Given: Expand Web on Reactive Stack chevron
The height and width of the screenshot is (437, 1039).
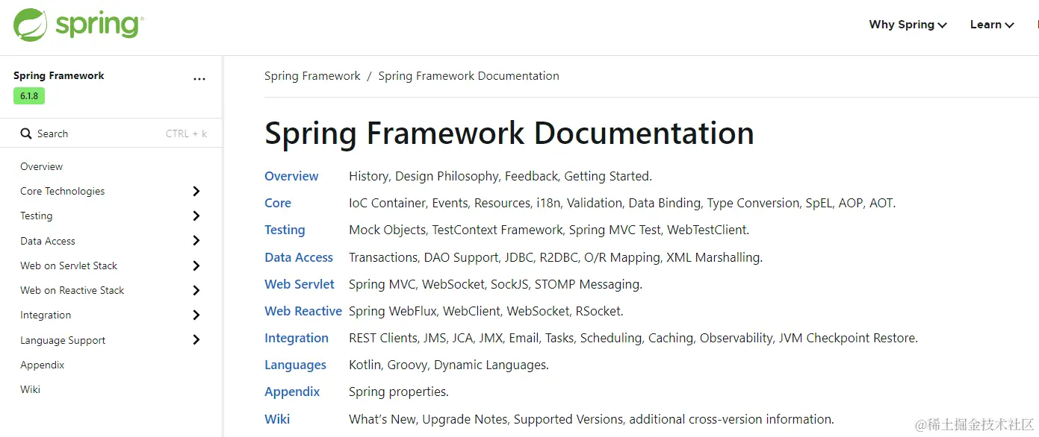Looking at the screenshot, I should click(196, 290).
